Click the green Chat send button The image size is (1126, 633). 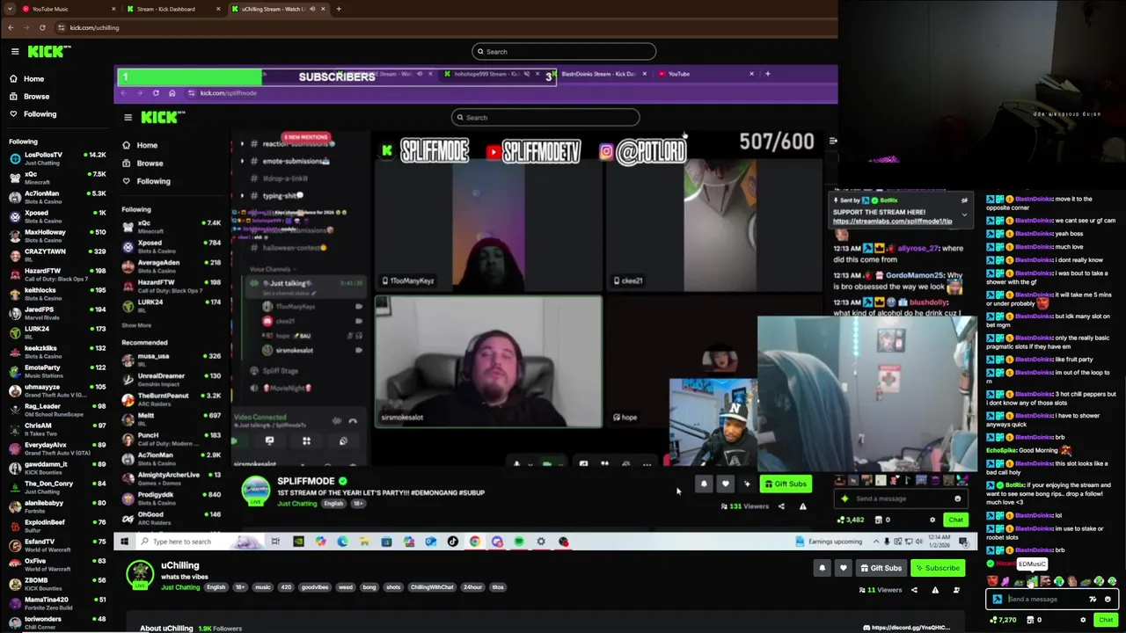tap(1106, 620)
